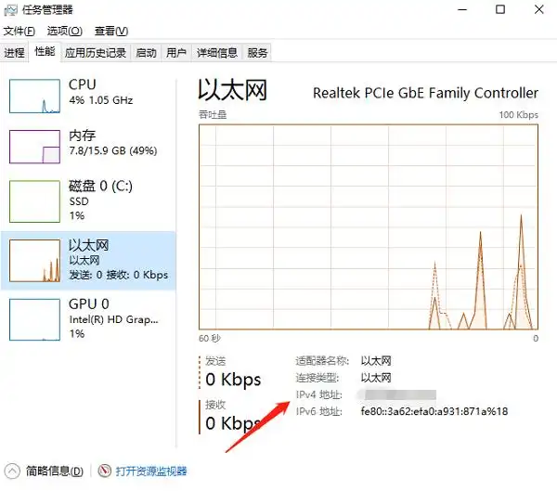Click the resource monitor icon
The image size is (557, 491).
click(105, 472)
